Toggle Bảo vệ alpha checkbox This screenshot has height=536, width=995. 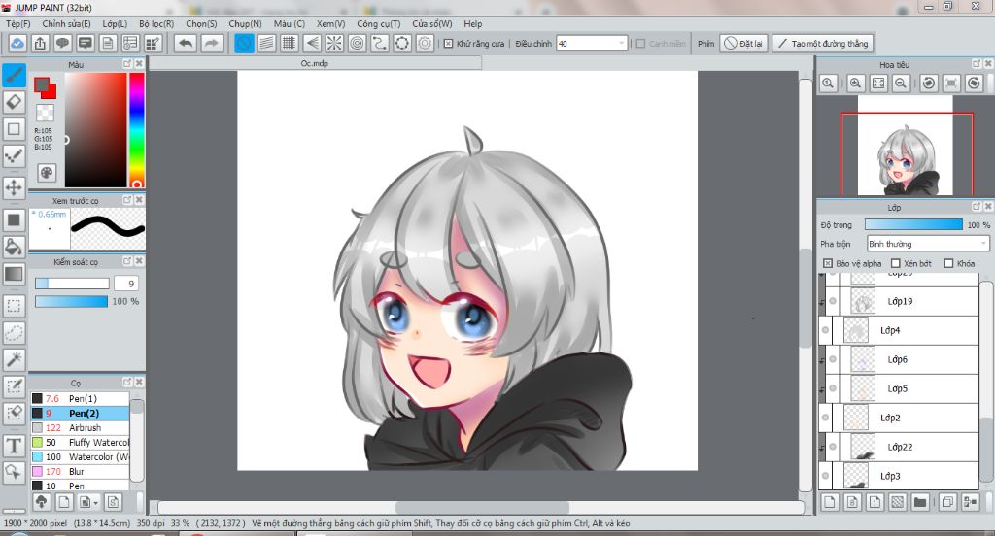[828, 263]
